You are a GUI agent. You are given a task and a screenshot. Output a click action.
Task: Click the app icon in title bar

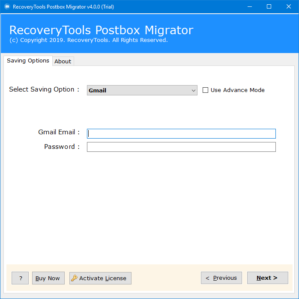click(7, 7)
